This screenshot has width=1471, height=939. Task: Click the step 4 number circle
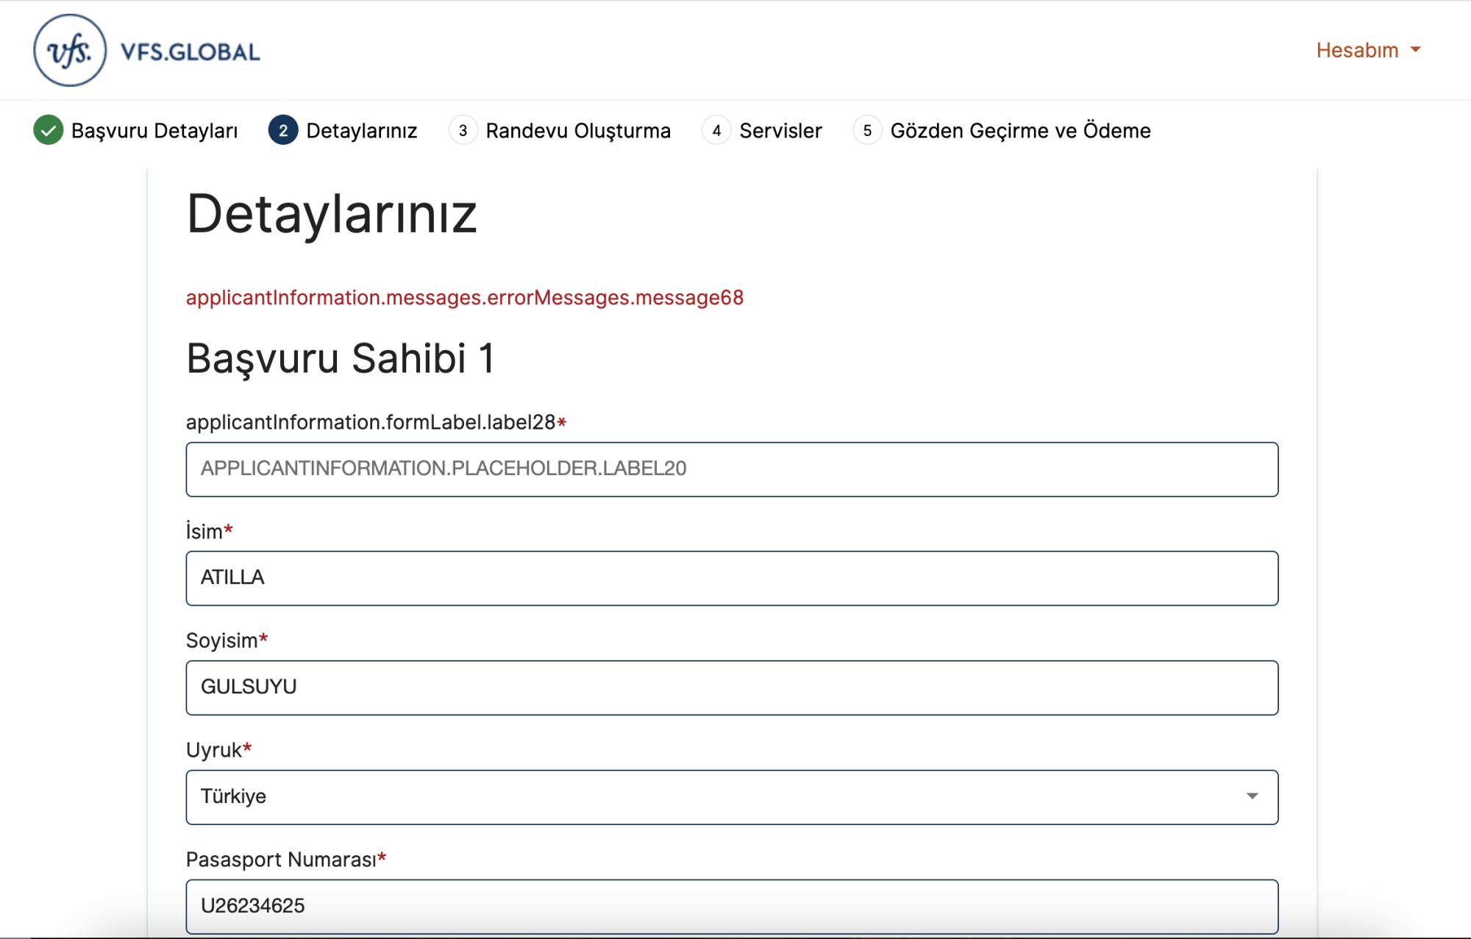716,130
